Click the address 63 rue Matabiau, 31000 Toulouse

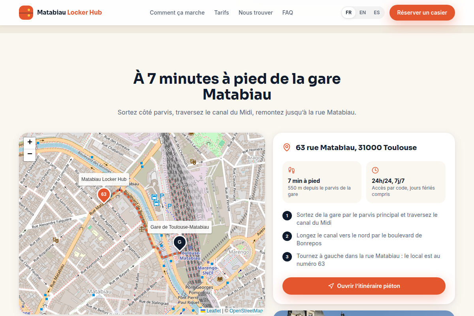pyautogui.click(x=356, y=148)
